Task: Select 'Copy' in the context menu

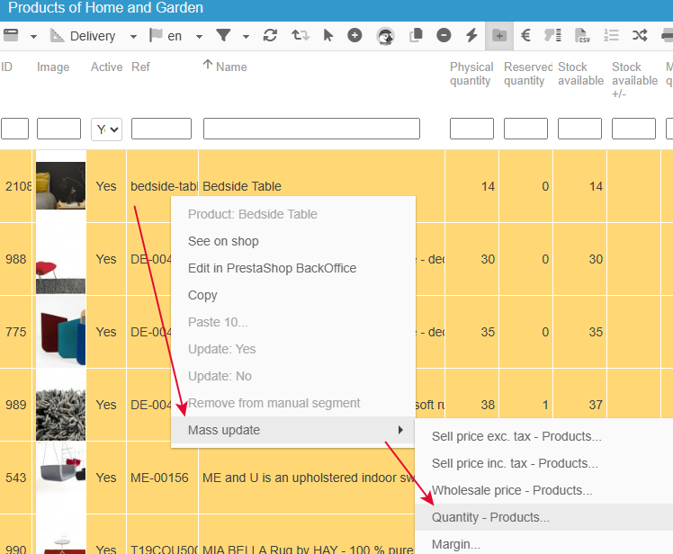Action: click(293, 295)
